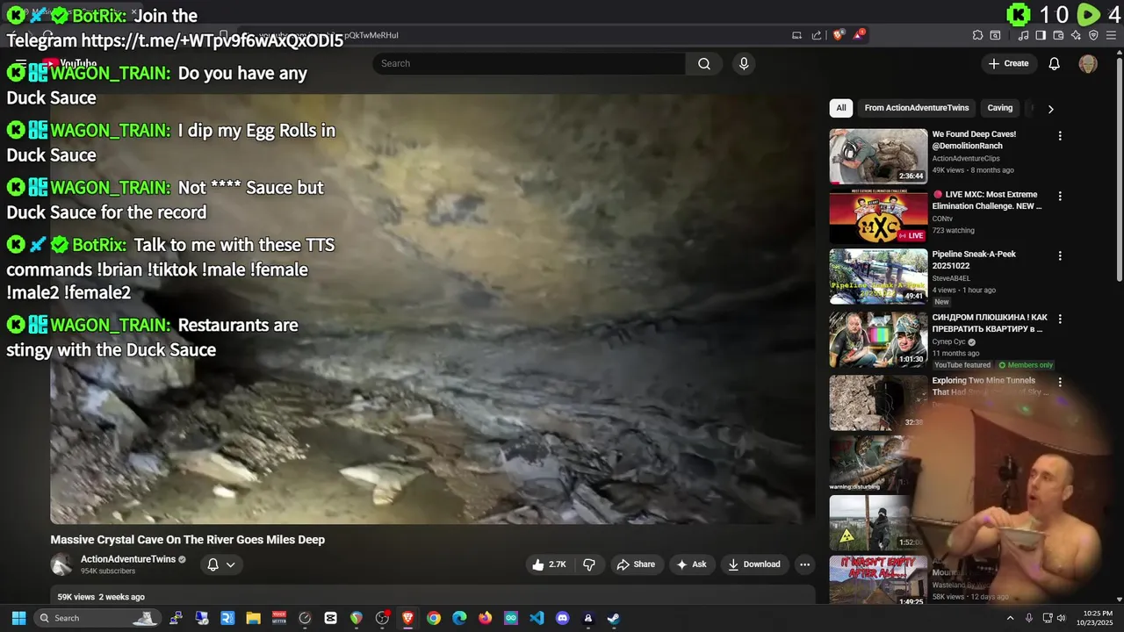Click the video title Massive Crystal Cave

point(187,540)
